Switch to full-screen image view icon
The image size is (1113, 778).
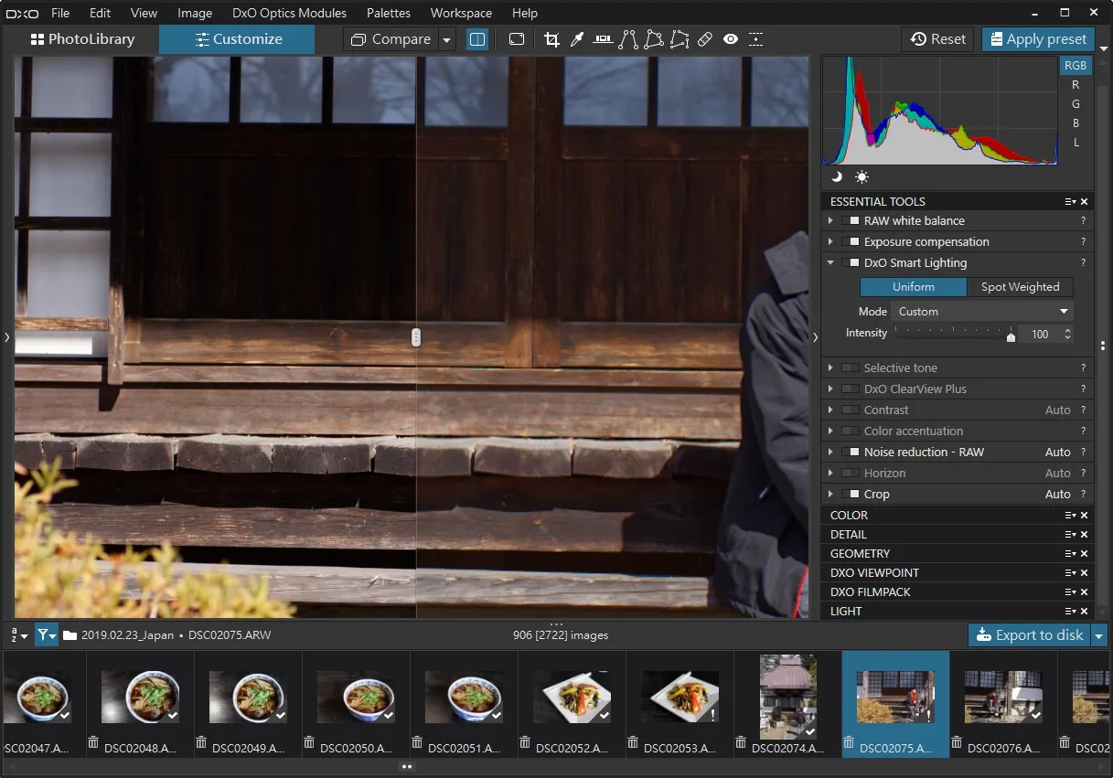517,39
